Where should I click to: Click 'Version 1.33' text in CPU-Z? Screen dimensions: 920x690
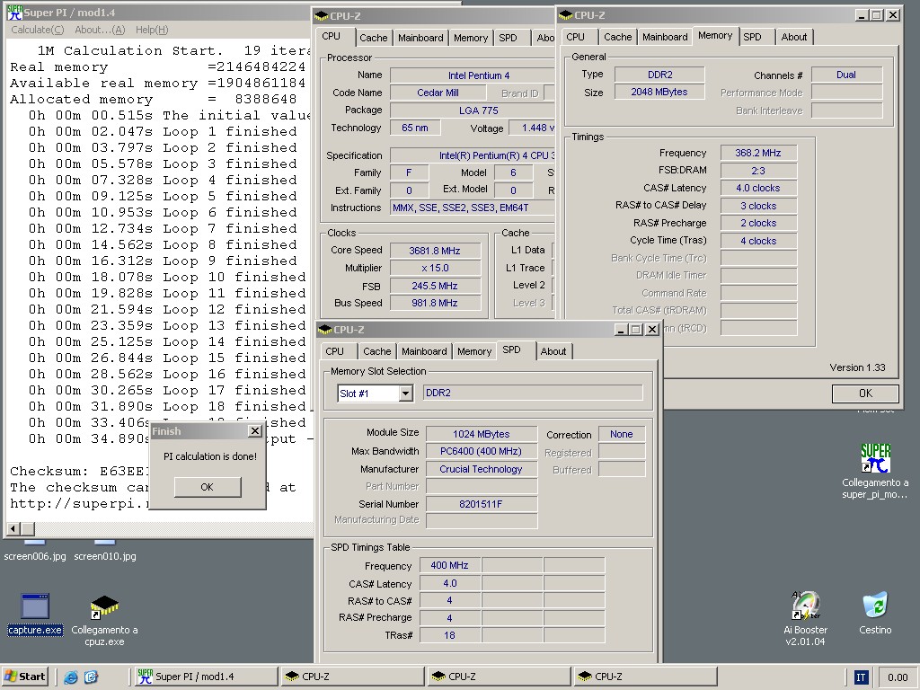[x=857, y=367]
